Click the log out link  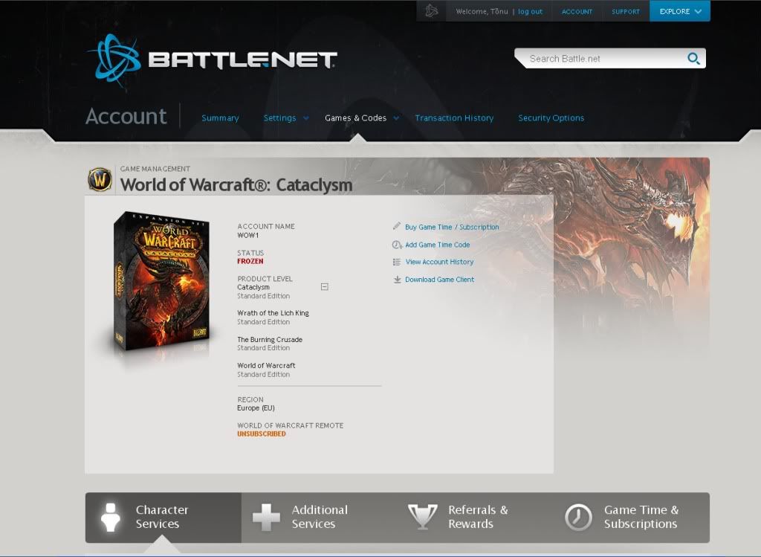pos(530,12)
